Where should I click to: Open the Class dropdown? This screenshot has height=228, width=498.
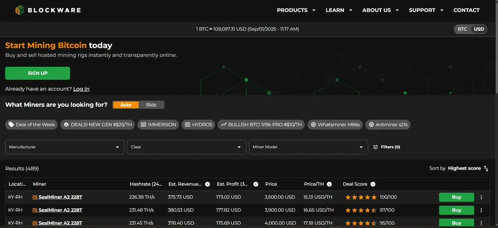click(x=186, y=147)
